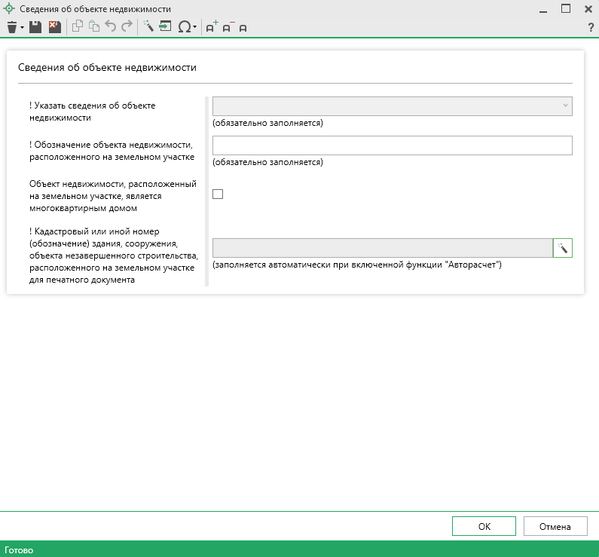
Task: Decrease font size with the A− icon
Action: [x=228, y=27]
